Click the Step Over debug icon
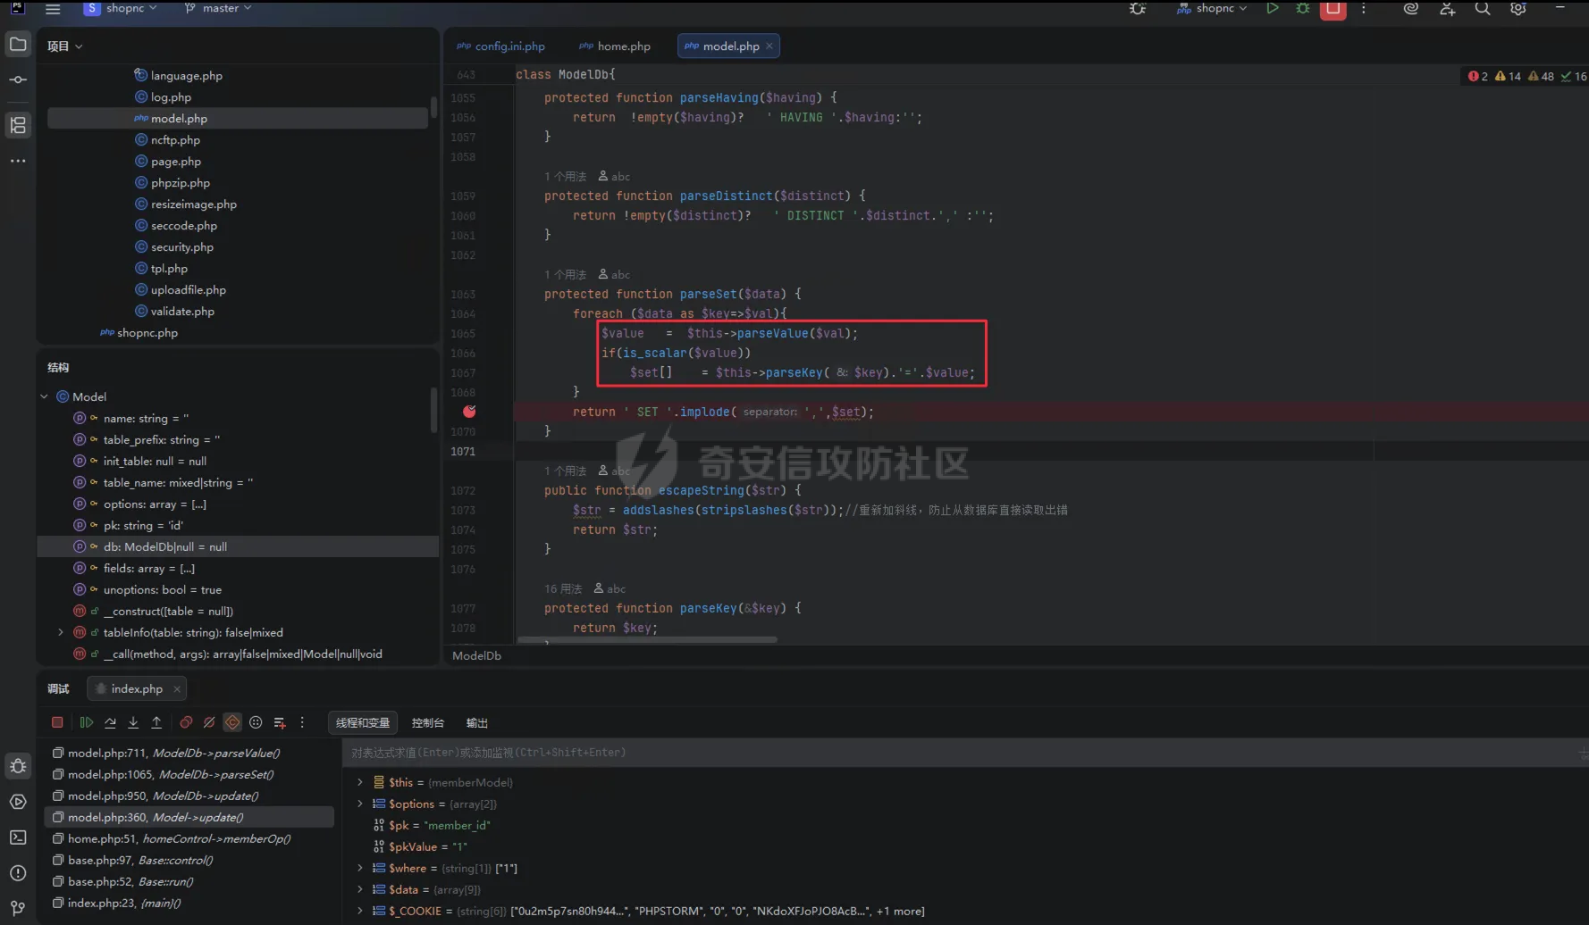This screenshot has width=1589, height=925. pyautogui.click(x=110, y=722)
